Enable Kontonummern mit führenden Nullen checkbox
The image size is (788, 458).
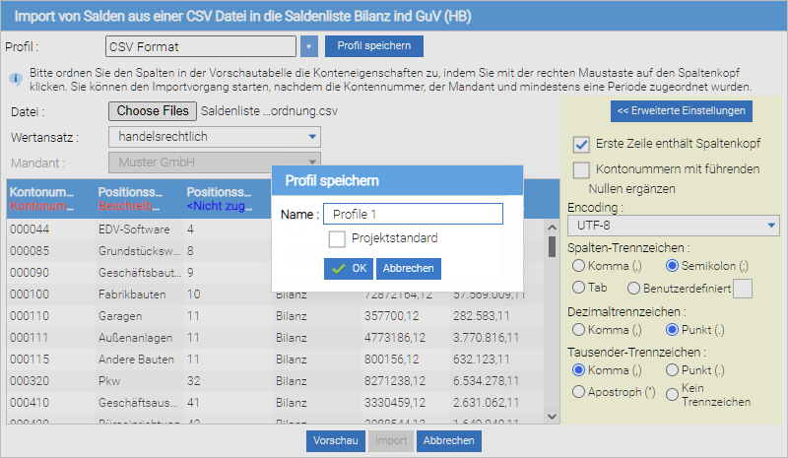pos(581,169)
